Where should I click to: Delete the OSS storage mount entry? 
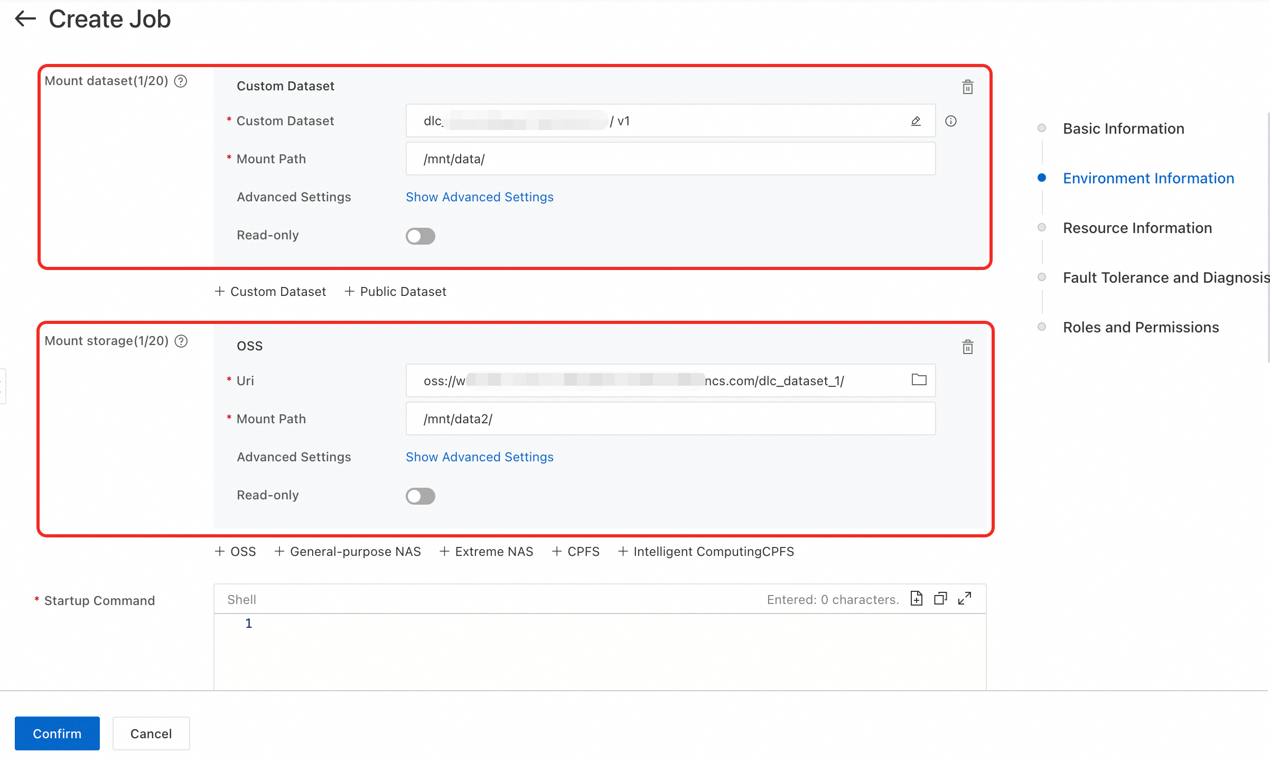(967, 347)
